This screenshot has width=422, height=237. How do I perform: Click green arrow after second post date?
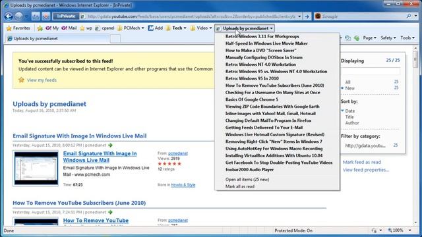click(x=110, y=212)
